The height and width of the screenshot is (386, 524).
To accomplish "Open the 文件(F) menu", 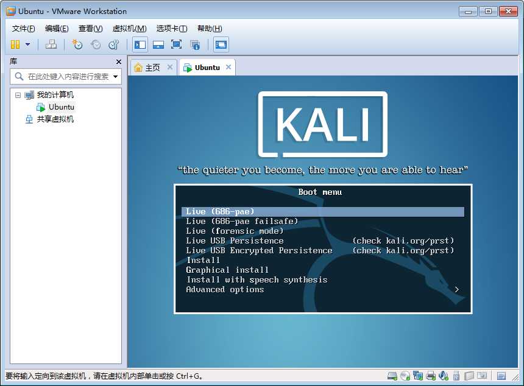I will (23, 29).
